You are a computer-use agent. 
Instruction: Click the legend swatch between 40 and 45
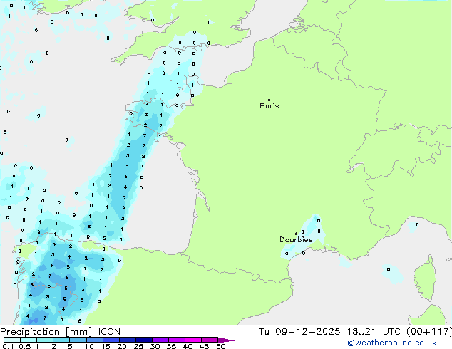point(193,340)
